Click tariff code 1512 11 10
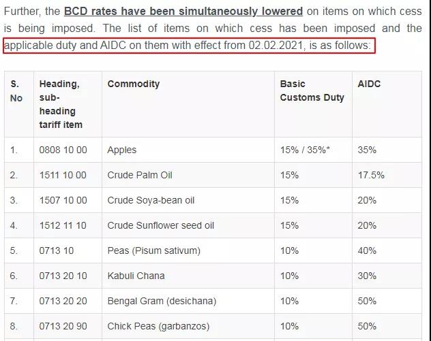 click(63, 225)
